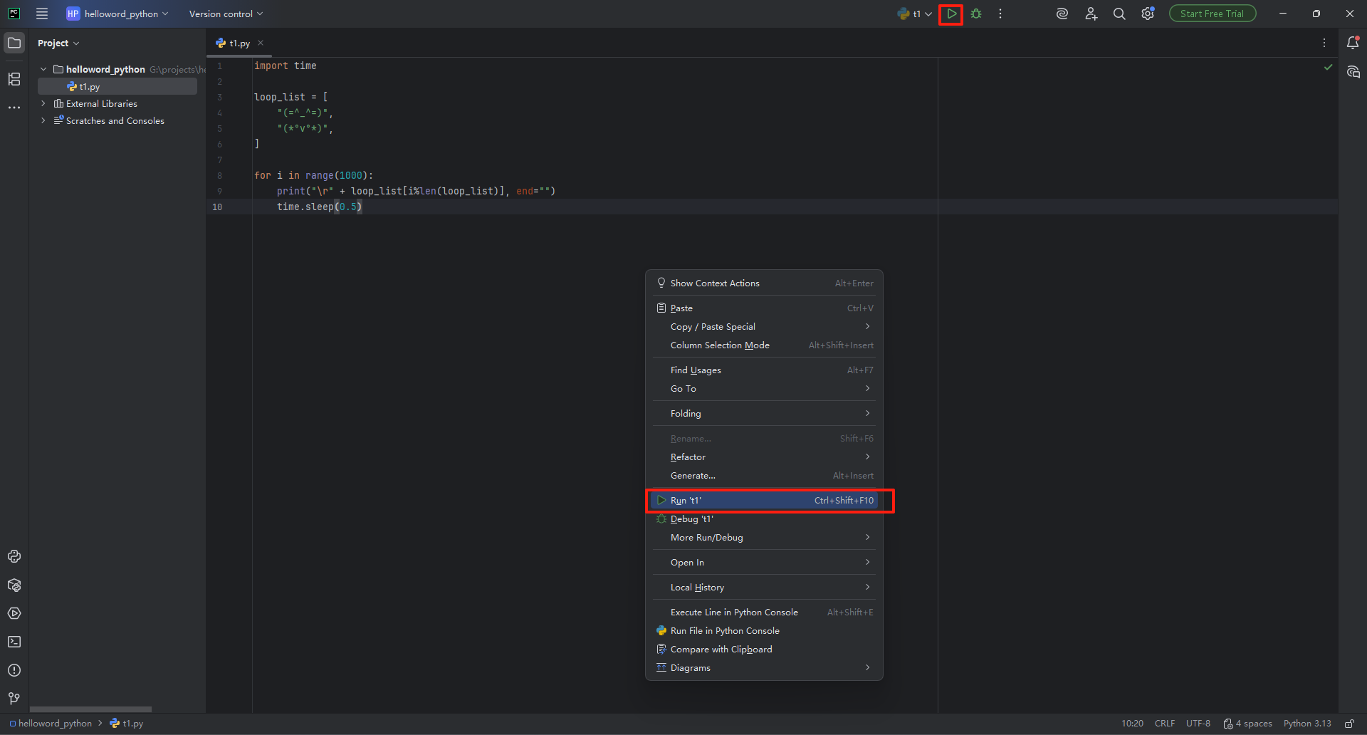
Task: Click the Debug bug icon in toolbar
Action: point(976,14)
